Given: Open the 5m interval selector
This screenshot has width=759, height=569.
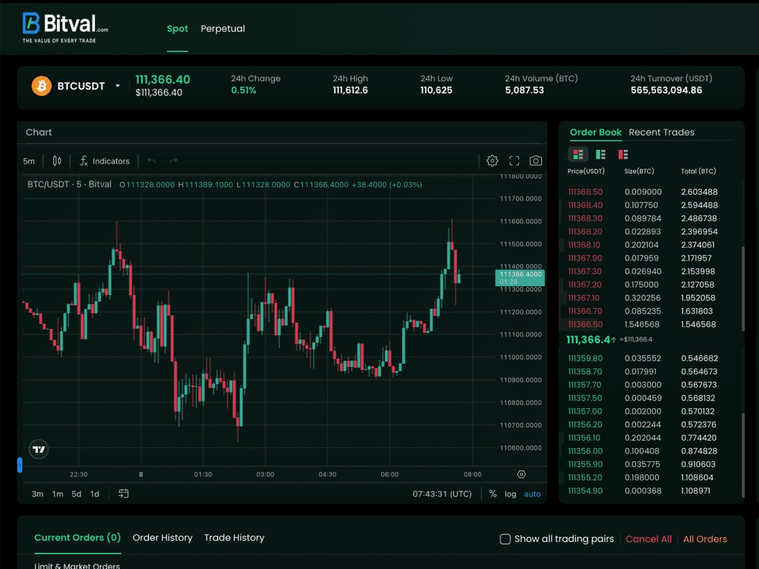Looking at the screenshot, I should (29, 161).
